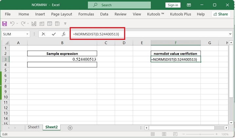Viewport: 236px width, 138px height.
Task: Click the Save icon in Quick Access Toolbar
Action: [x=5, y=24]
